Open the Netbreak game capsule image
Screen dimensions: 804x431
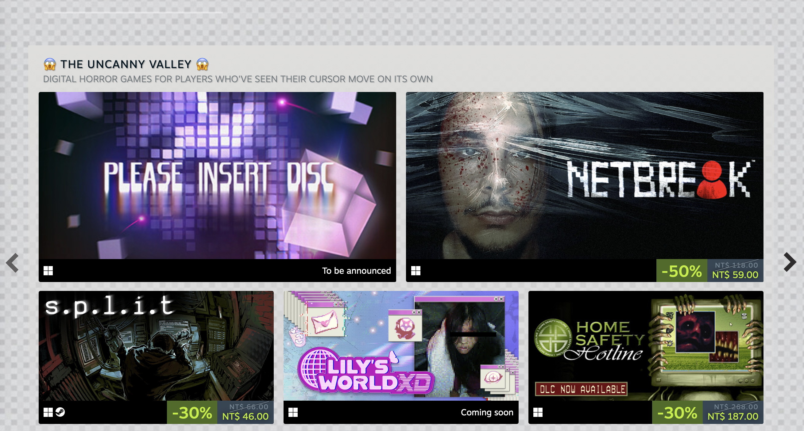585,175
